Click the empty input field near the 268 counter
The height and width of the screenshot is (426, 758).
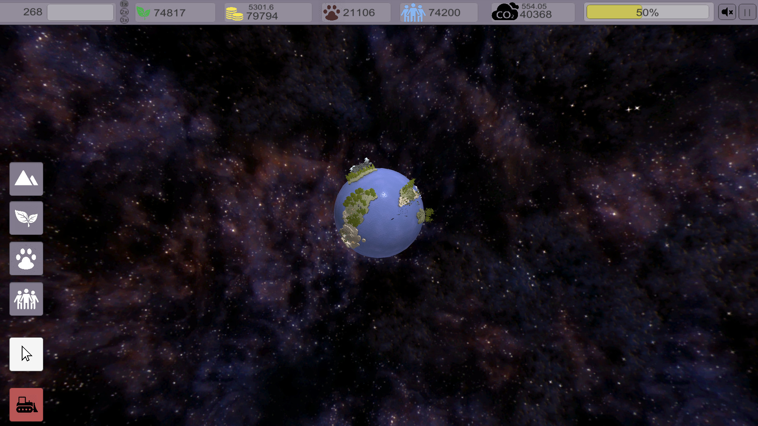(80, 12)
